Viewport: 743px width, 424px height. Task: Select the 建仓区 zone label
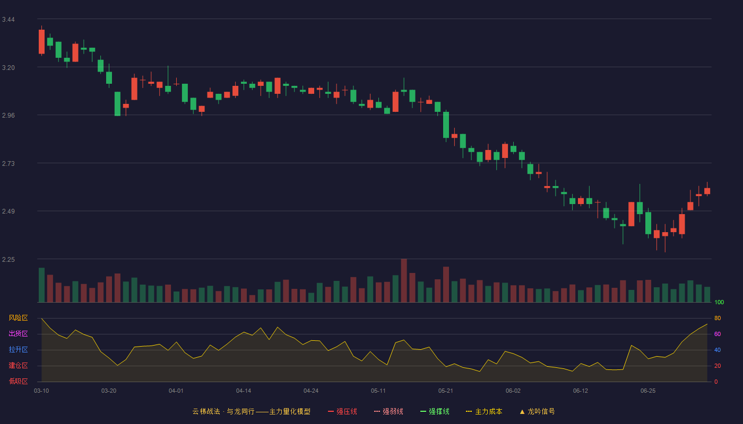pyautogui.click(x=18, y=366)
